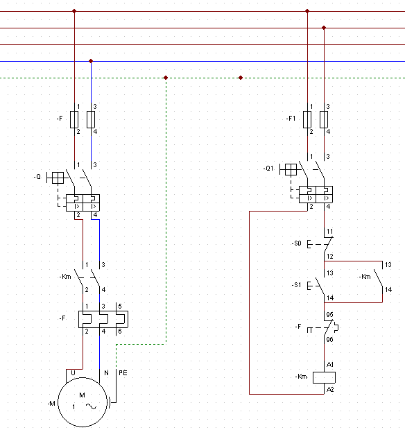Image resolution: width=405 pixels, height=430 pixels.
Task: Select the junction dot on the blue neutral line
Action: pyautogui.click(x=91, y=61)
